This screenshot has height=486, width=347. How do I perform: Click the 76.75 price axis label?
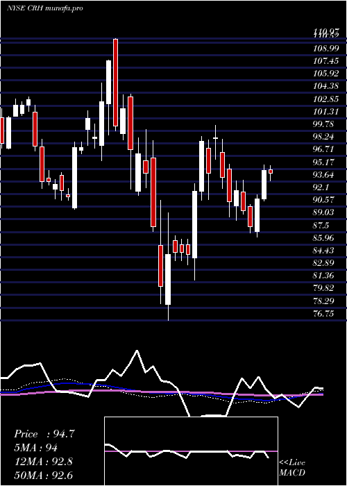coord(323,314)
